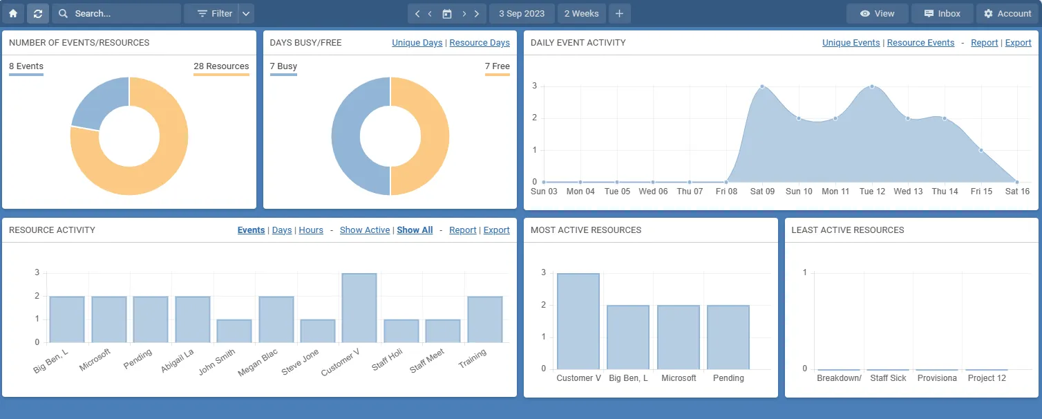The height and width of the screenshot is (419, 1042).
Task: Open the Inbox
Action: 942,14
